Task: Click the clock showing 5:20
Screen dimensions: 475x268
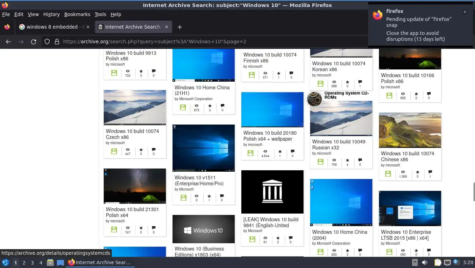Action: coord(468,262)
